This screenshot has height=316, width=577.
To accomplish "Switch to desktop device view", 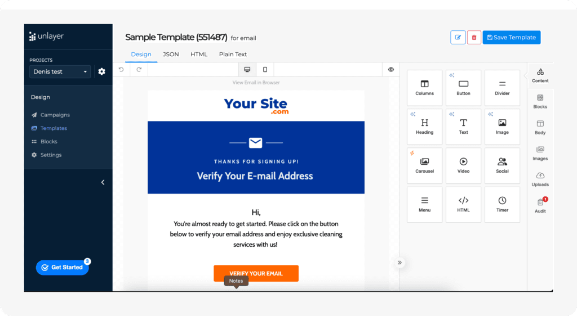I will (247, 70).
